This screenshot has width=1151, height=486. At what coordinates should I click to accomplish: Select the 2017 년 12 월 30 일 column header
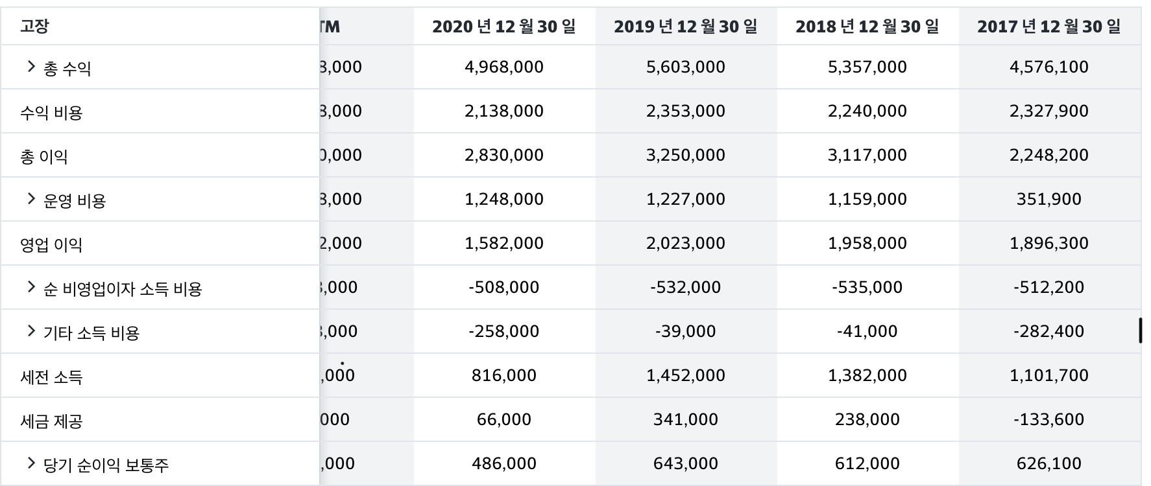(x=1049, y=27)
